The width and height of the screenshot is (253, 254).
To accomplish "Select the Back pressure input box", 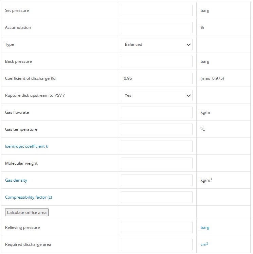I will (x=157, y=61).
